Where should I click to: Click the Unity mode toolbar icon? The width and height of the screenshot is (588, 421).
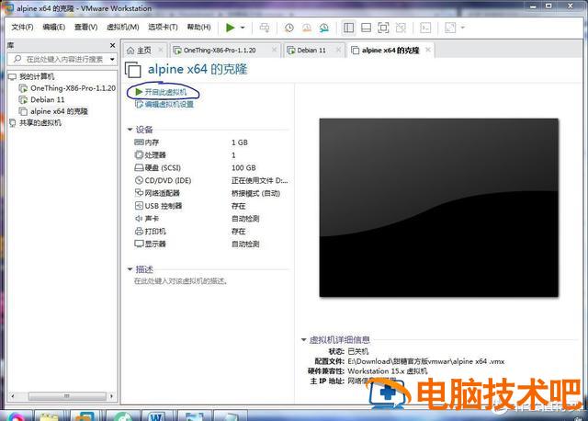tap(401, 28)
